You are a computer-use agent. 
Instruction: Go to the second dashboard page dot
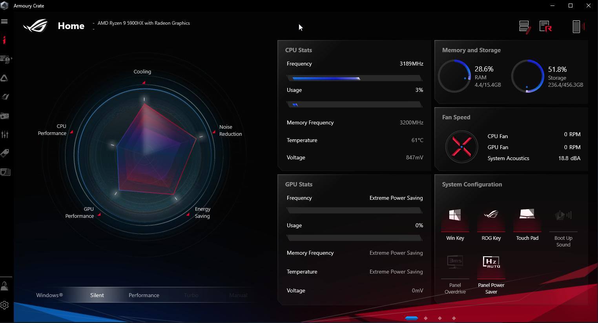point(426,318)
